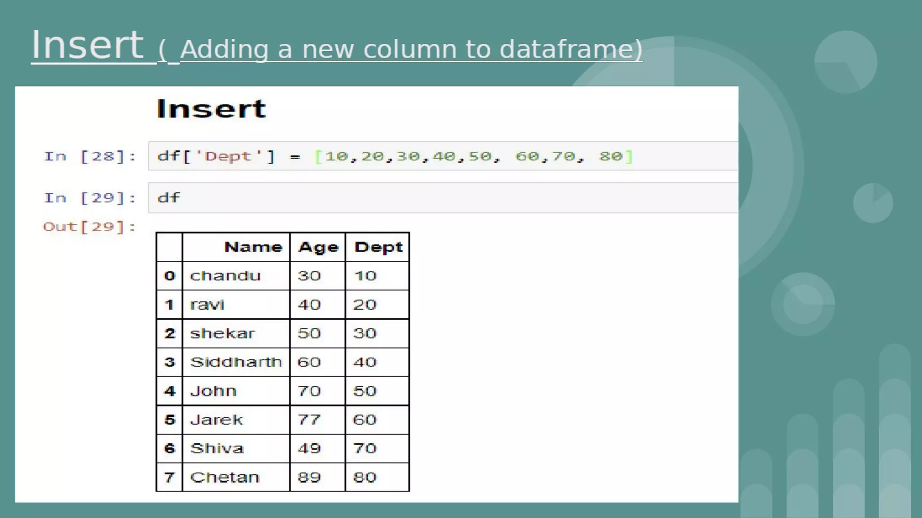Click the Dept value 80 for Chetan
The image size is (922, 518).
coord(365,477)
